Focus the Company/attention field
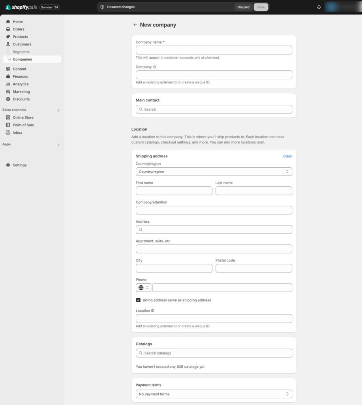The height and width of the screenshot is (405, 362). (x=214, y=210)
